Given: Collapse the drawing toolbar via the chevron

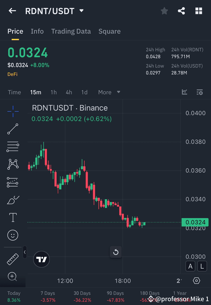Looking at the screenshot, I should 25,252.
